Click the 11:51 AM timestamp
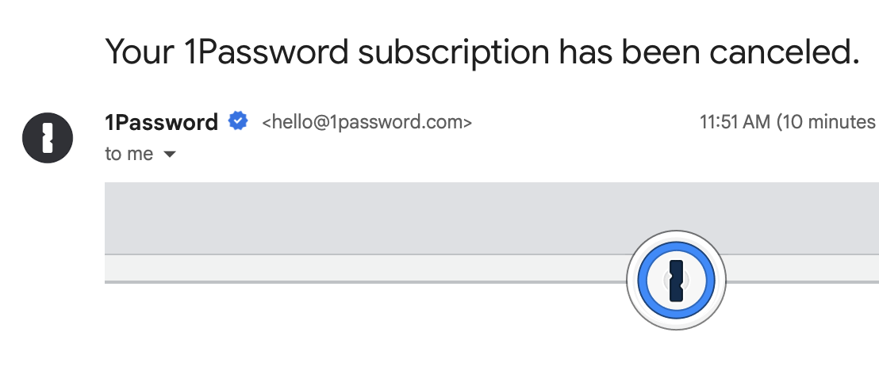Screen dimensions: 879x382 coord(733,123)
